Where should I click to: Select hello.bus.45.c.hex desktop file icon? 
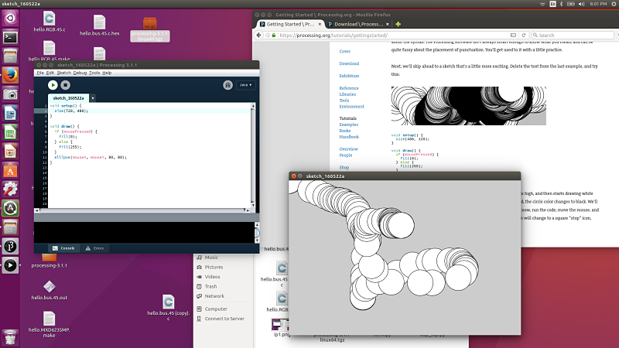click(100, 26)
